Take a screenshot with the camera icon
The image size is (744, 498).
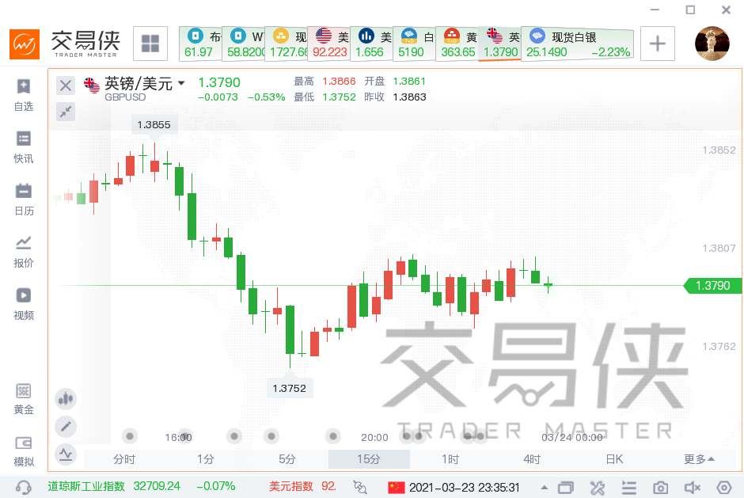pos(660,488)
